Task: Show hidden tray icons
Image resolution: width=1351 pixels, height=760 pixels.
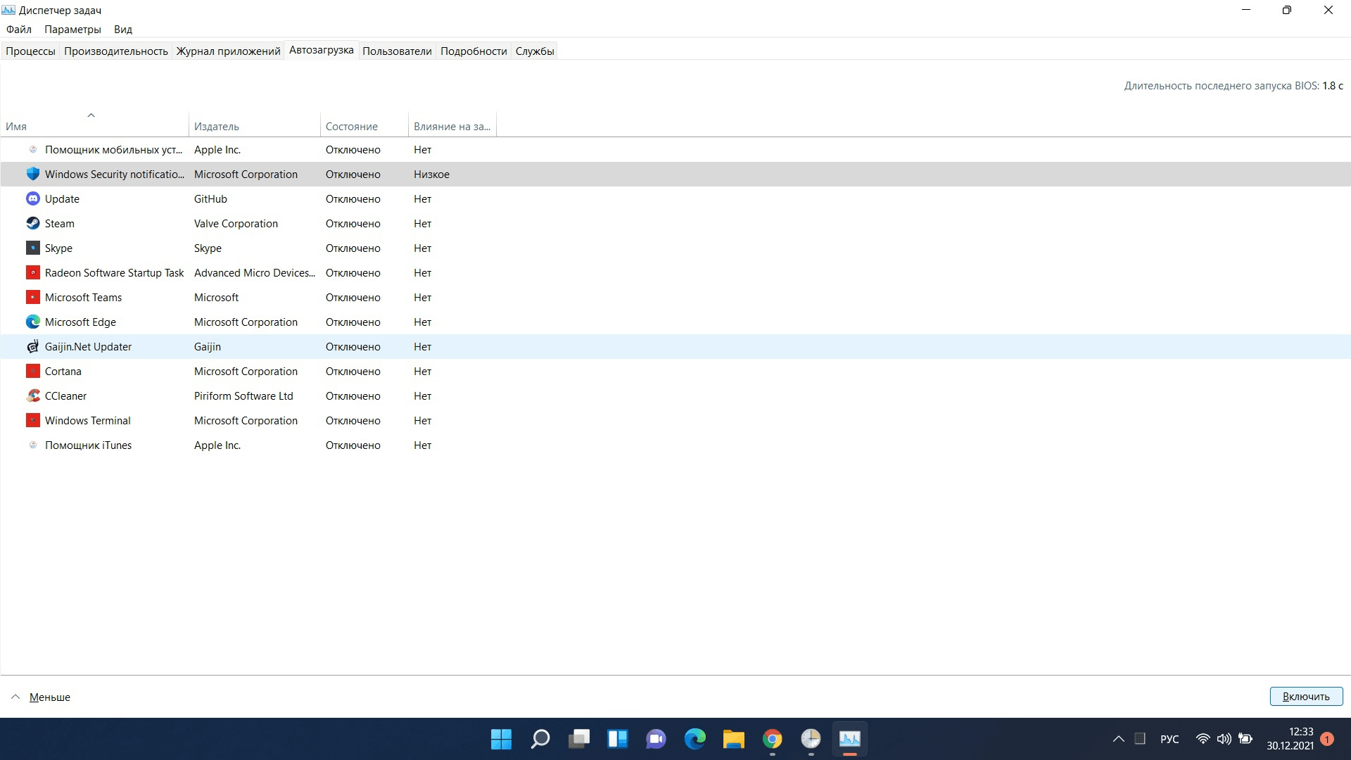Action: click(1118, 739)
